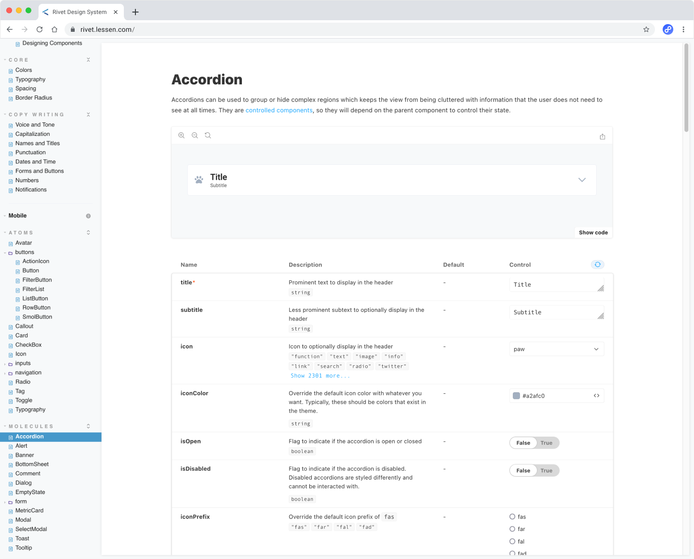Open the Banner page in the sidebar
Image resolution: width=694 pixels, height=559 pixels.
point(25,455)
